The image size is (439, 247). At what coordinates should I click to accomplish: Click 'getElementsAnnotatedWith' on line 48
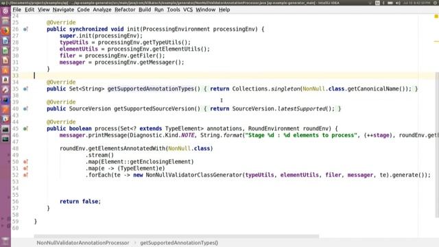coord(126,148)
